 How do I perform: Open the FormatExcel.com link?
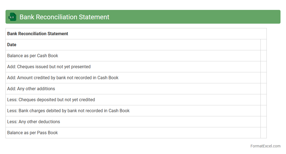click(265, 146)
